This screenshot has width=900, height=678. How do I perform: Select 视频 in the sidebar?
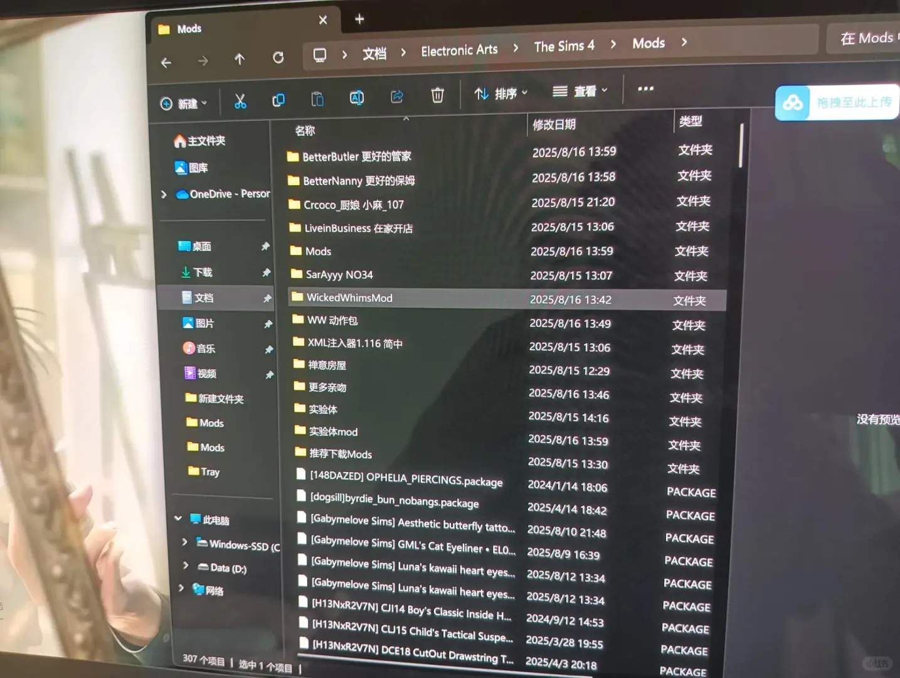pyautogui.click(x=200, y=374)
